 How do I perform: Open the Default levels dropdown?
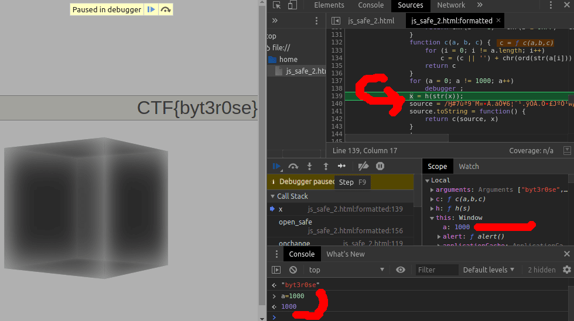coord(488,270)
